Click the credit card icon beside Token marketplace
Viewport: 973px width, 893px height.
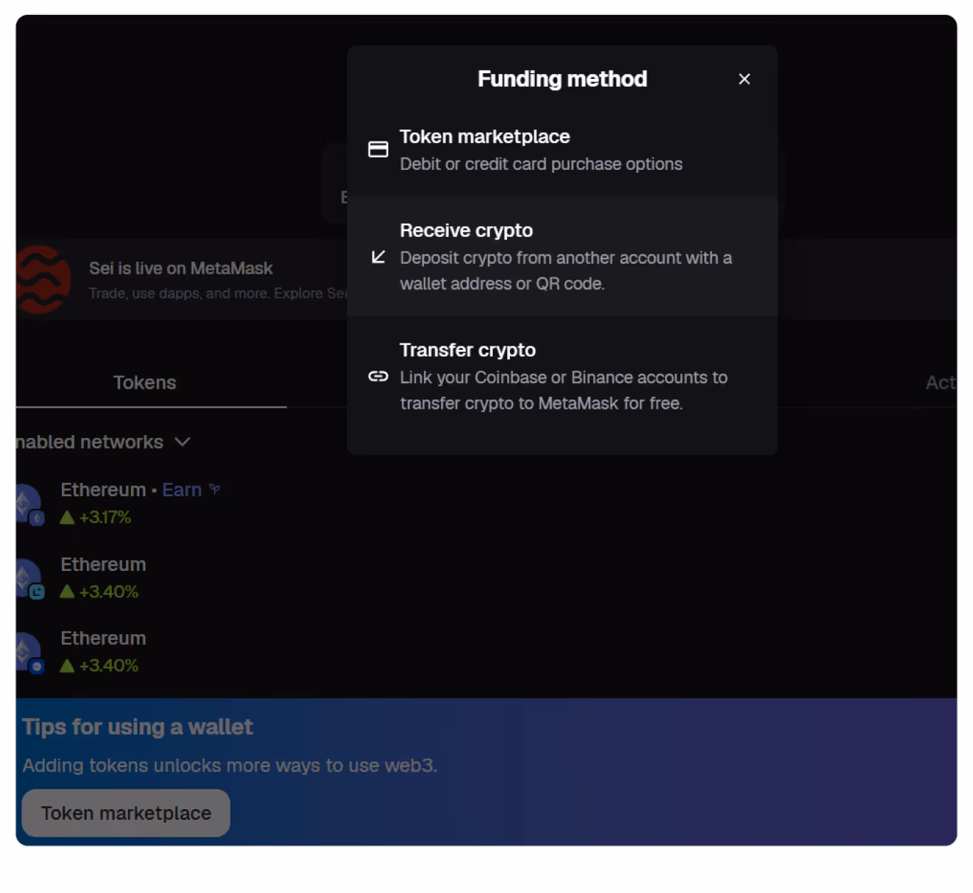coord(378,149)
